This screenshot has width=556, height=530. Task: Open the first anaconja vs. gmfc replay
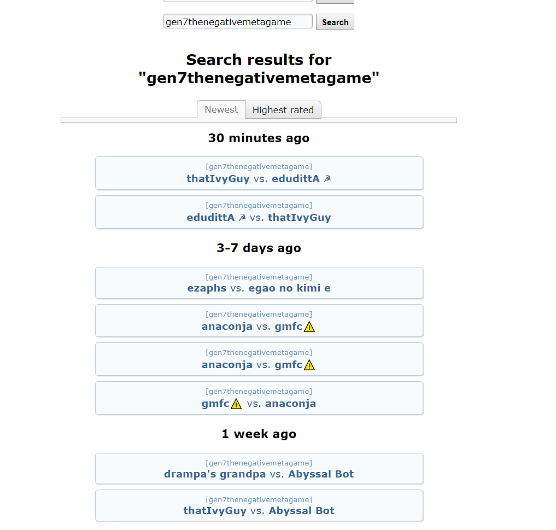click(x=259, y=321)
